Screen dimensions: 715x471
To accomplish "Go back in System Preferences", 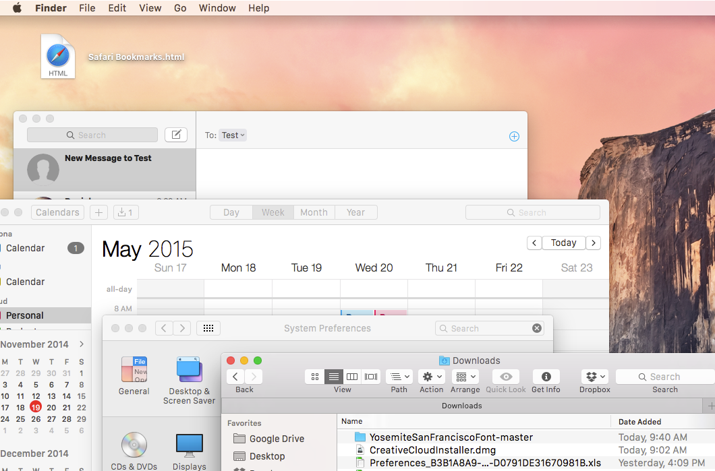I will pyautogui.click(x=164, y=328).
